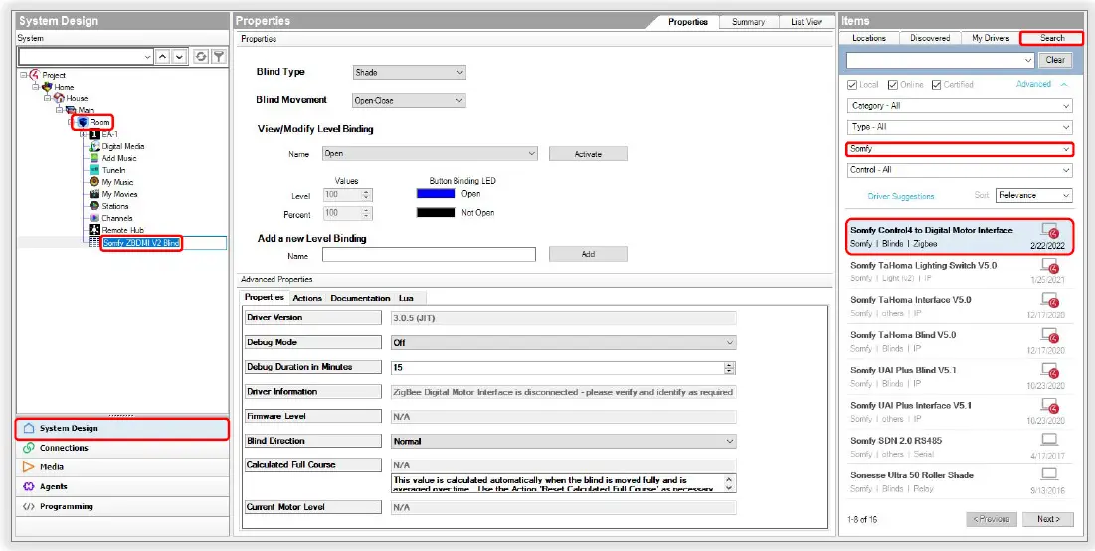Image resolution: width=1095 pixels, height=551 pixels.
Task: Open the Blind Movement dropdown
Action: (x=409, y=101)
